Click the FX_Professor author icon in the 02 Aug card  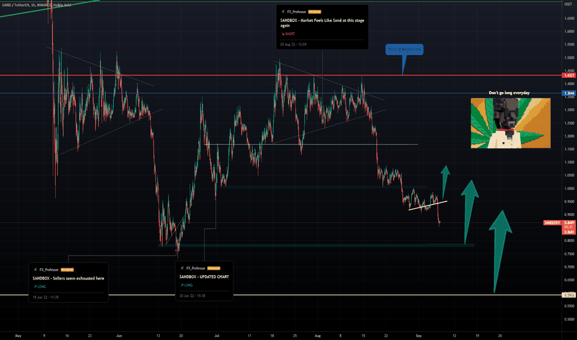(x=282, y=12)
